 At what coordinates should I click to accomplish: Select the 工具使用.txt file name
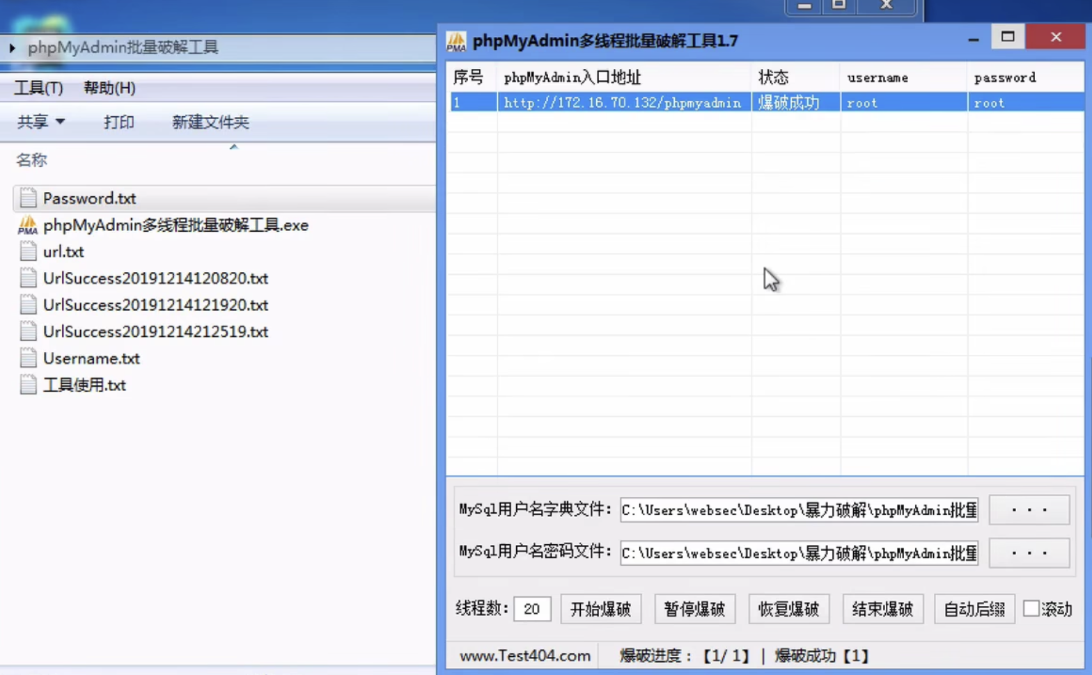[84, 385]
